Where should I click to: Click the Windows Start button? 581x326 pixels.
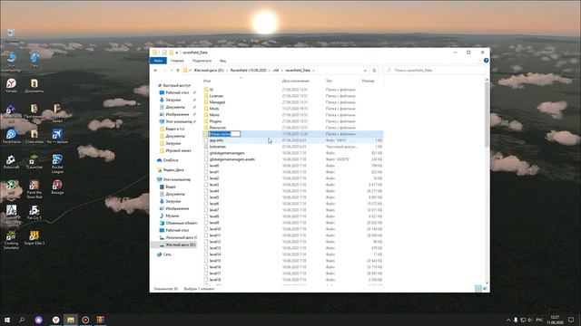tap(7, 320)
